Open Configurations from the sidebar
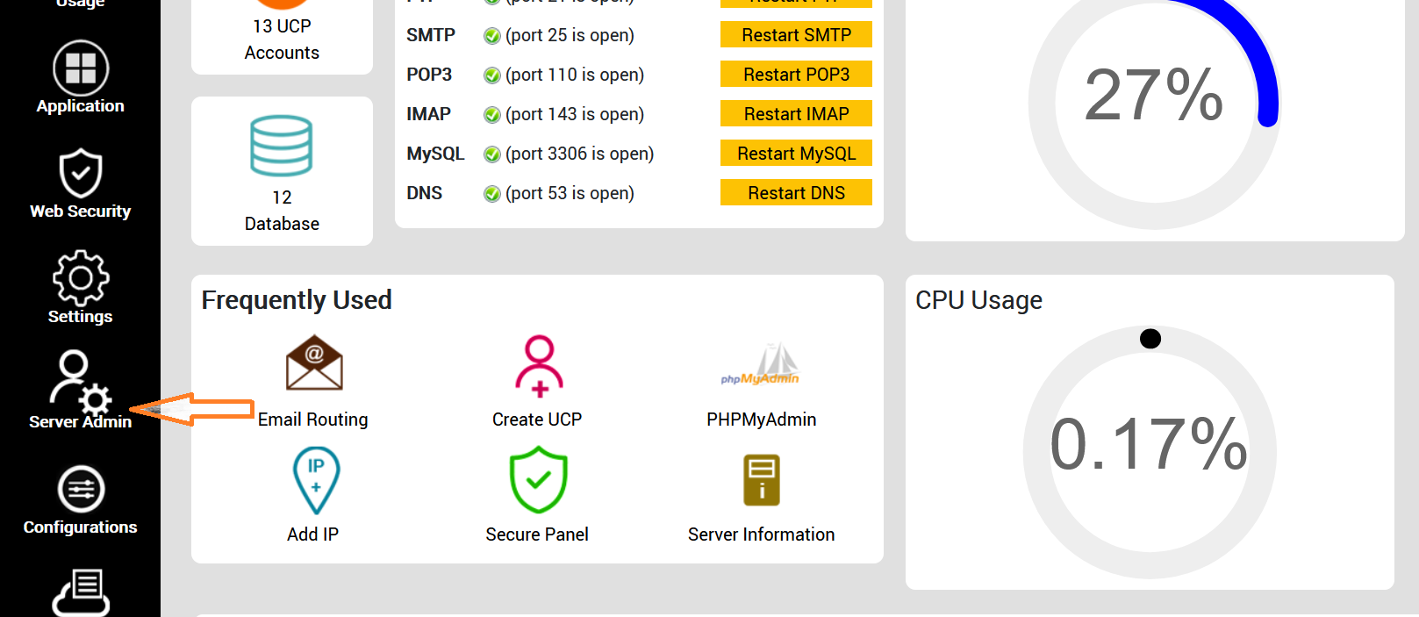This screenshot has width=1419, height=617. coord(80,499)
